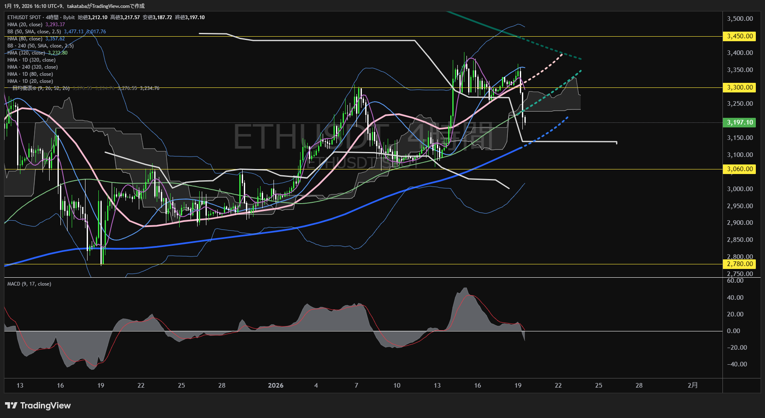Click the HMA · 1D (320, close) legend

31,60
